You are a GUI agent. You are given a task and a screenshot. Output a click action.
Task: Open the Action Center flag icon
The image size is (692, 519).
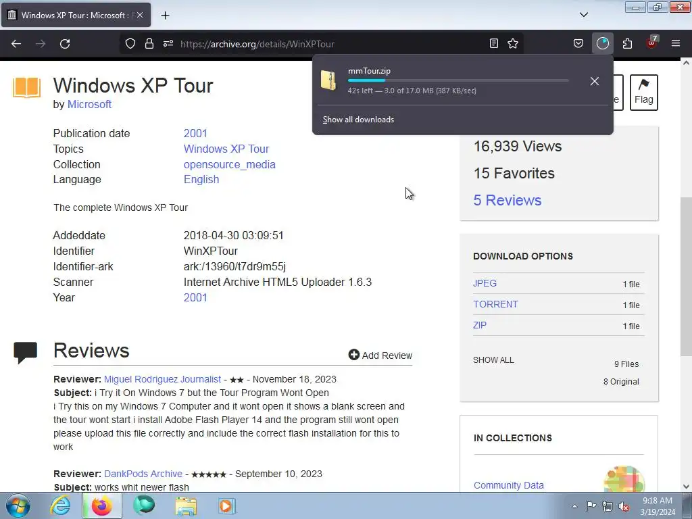pos(591,505)
